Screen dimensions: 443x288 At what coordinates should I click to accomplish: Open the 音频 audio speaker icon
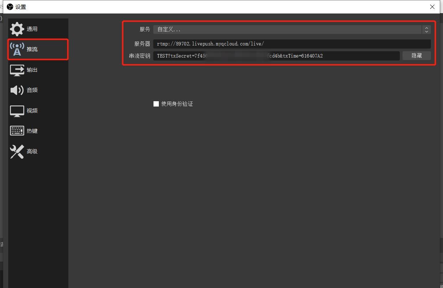17,90
